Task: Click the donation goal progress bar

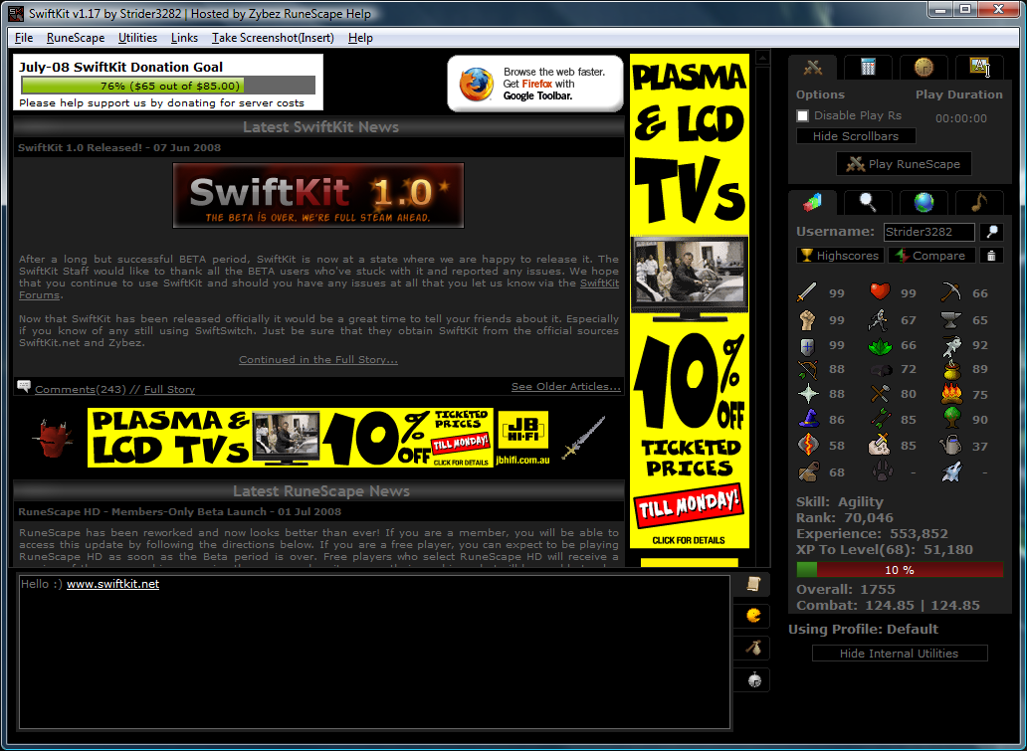Action: pyautogui.click(x=168, y=86)
